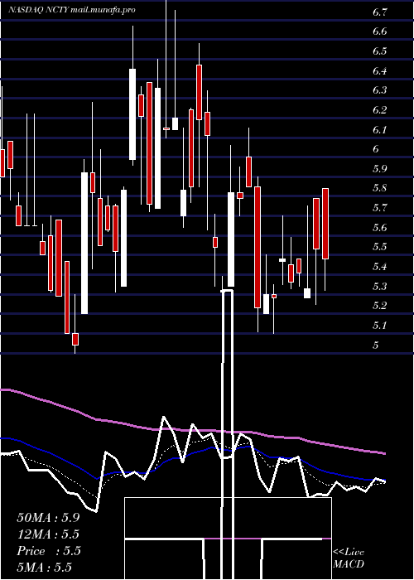
Task: Click the 5.7 price axis label
Action: (379, 208)
